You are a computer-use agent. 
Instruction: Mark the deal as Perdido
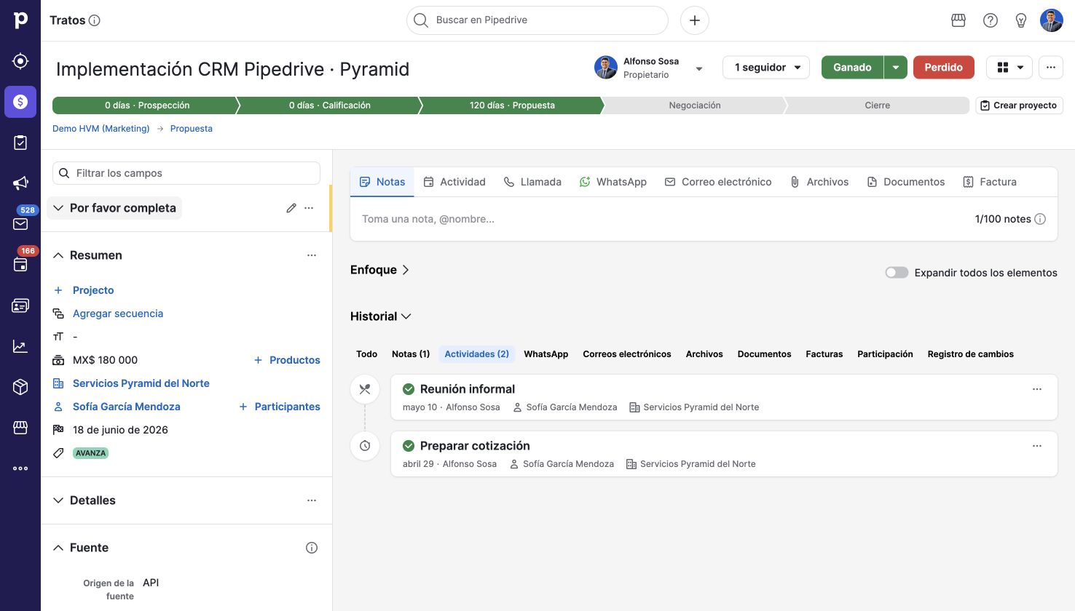coord(944,67)
